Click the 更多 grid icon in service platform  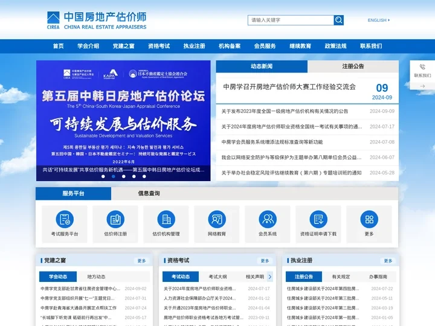(x=369, y=219)
